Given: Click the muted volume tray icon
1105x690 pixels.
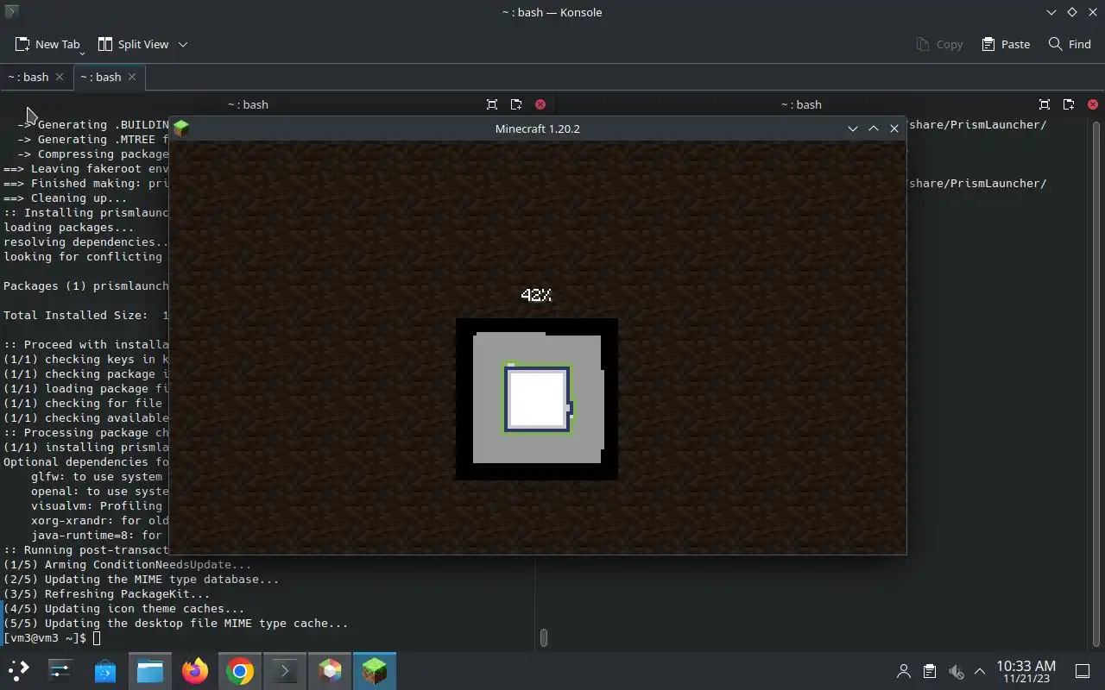Looking at the screenshot, I should click(956, 671).
